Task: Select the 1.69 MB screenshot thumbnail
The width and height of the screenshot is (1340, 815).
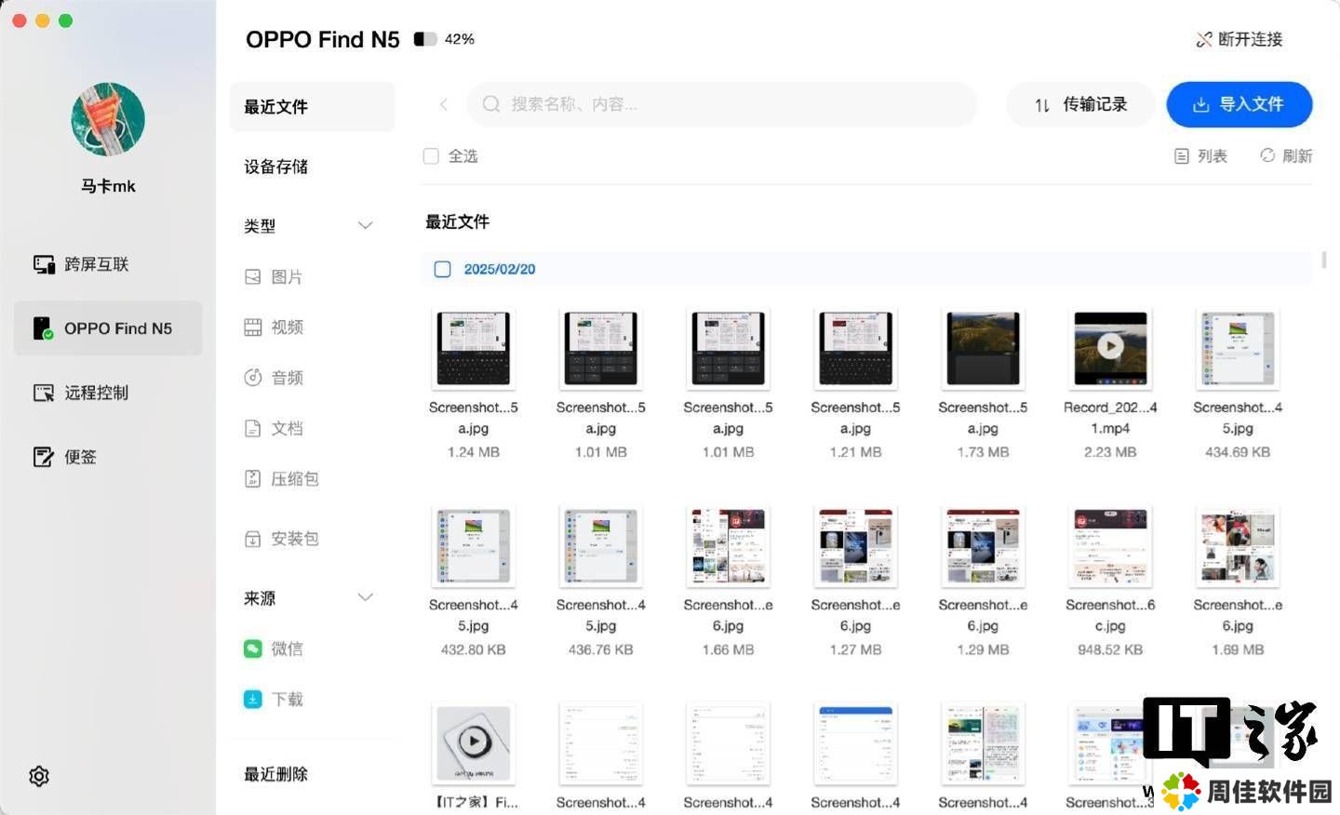Action: pos(1238,546)
